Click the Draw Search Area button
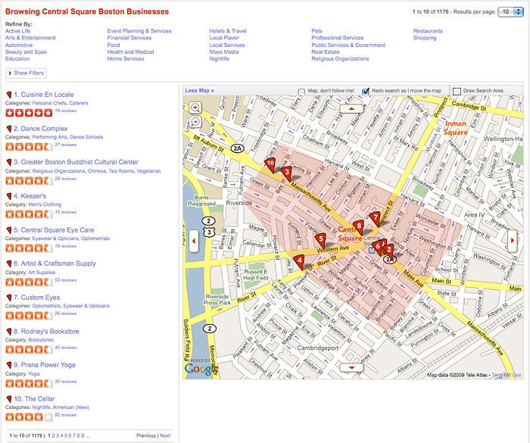The height and width of the screenshot is (443, 530). (483, 91)
